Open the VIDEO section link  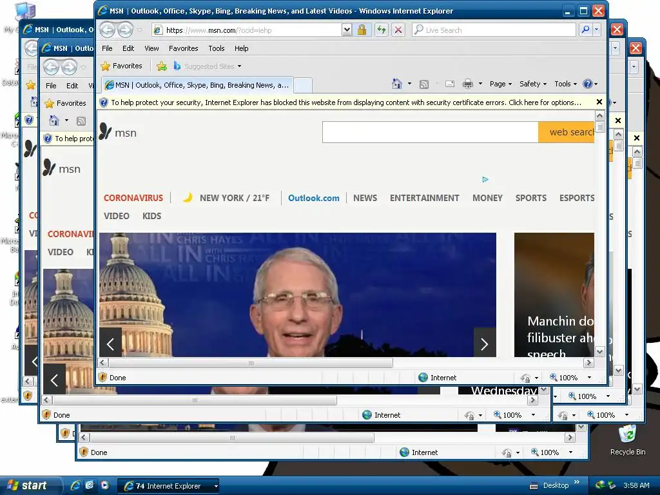tap(116, 216)
